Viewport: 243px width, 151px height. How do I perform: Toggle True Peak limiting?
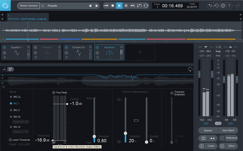pos(53,92)
